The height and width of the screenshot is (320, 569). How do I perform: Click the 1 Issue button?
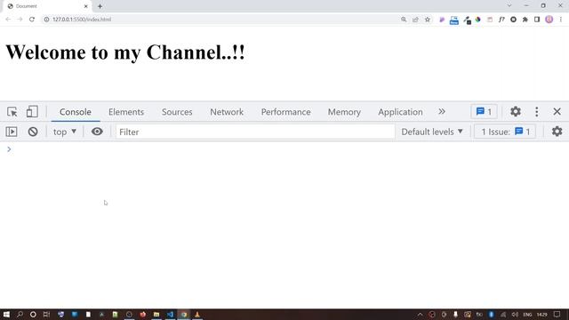[505, 132]
